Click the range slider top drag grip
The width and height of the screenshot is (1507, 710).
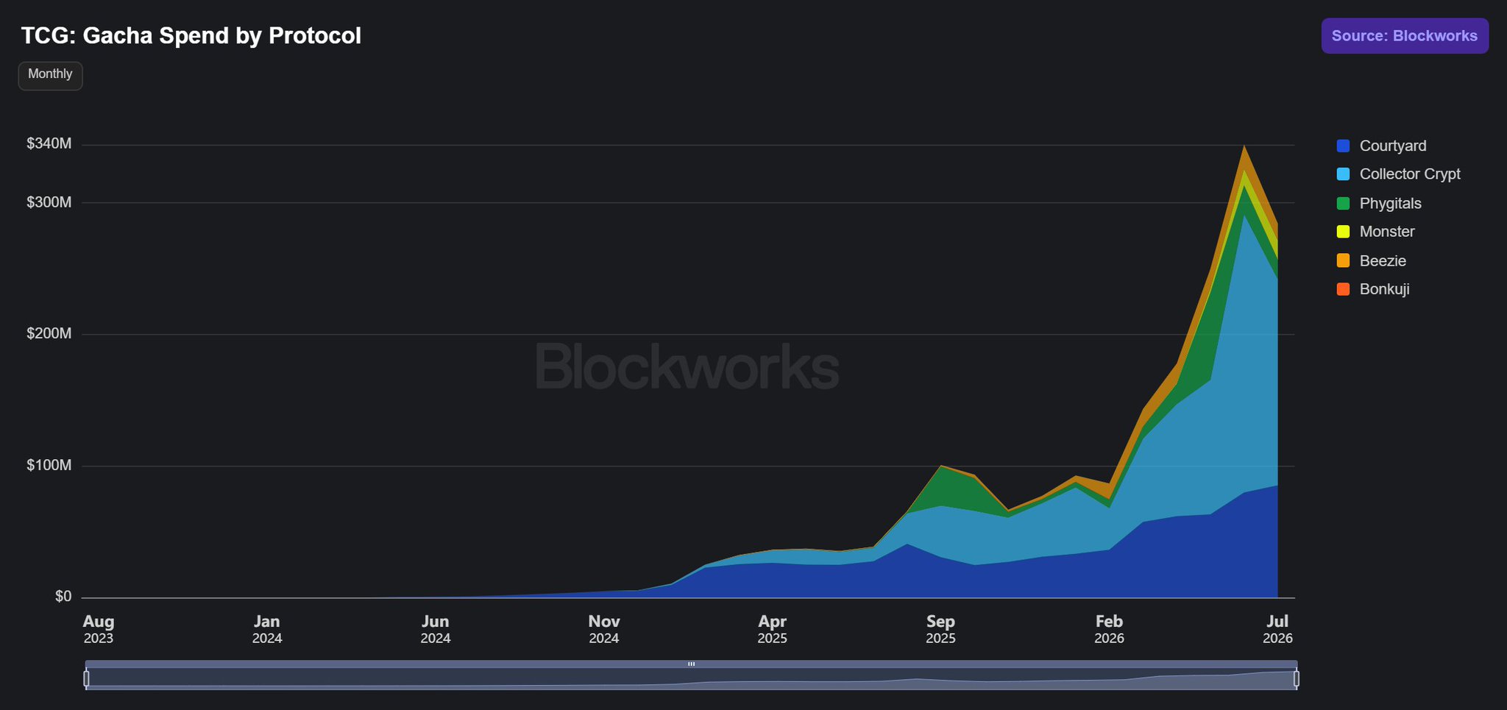point(691,664)
